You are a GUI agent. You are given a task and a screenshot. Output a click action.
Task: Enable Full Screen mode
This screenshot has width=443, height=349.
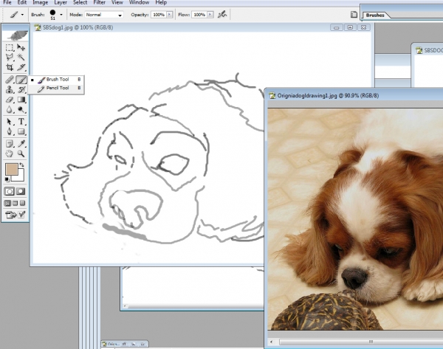[23, 204]
